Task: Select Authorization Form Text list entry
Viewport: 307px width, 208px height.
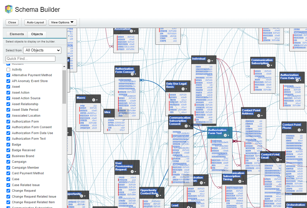Action: click(29, 139)
